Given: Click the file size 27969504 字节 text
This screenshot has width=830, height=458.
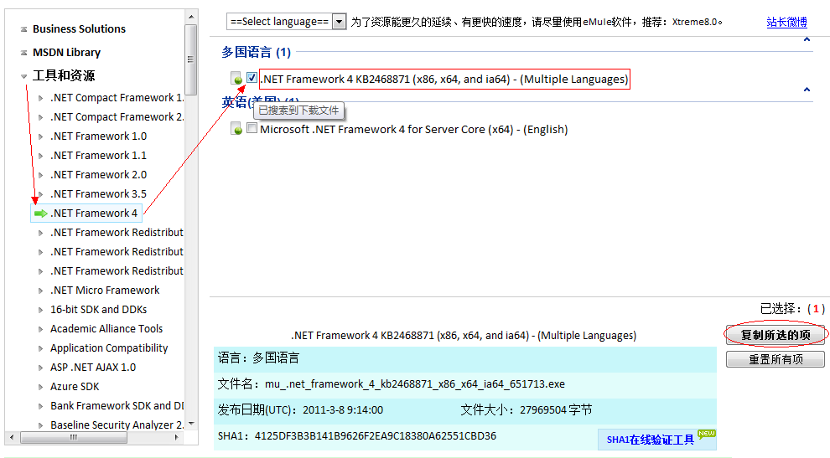Looking at the screenshot, I should [556, 410].
